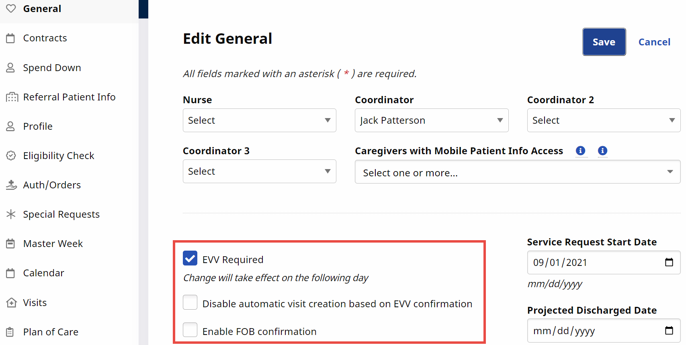Enable Disable automatic visit creation checkbox
Image resolution: width=686 pixels, height=345 pixels.
point(190,302)
